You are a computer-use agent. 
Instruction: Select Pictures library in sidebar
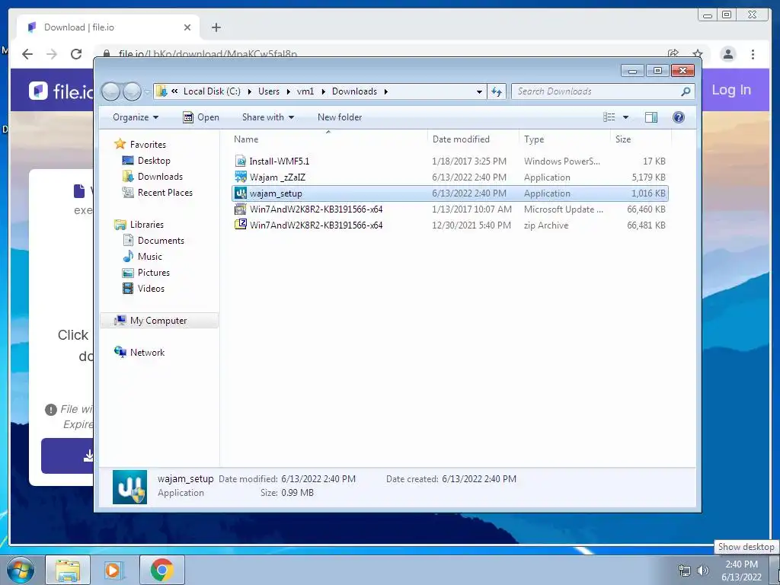tap(146, 273)
